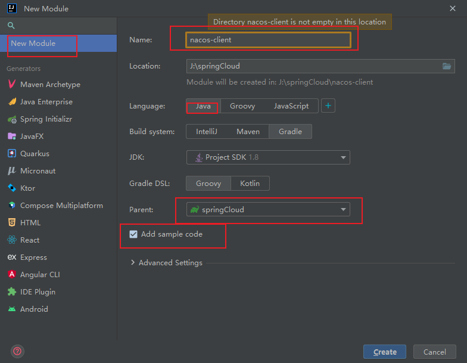Viewport: 467px width, 363px height.
Task: Select HTML generator label
Action: click(x=30, y=223)
